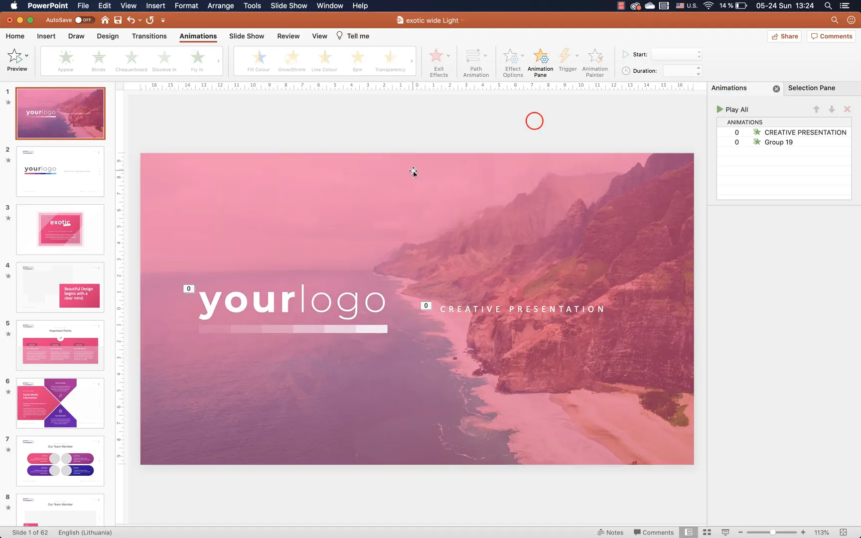Click the Preview animation star icon
The image size is (861, 538).
tap(14, 56)
